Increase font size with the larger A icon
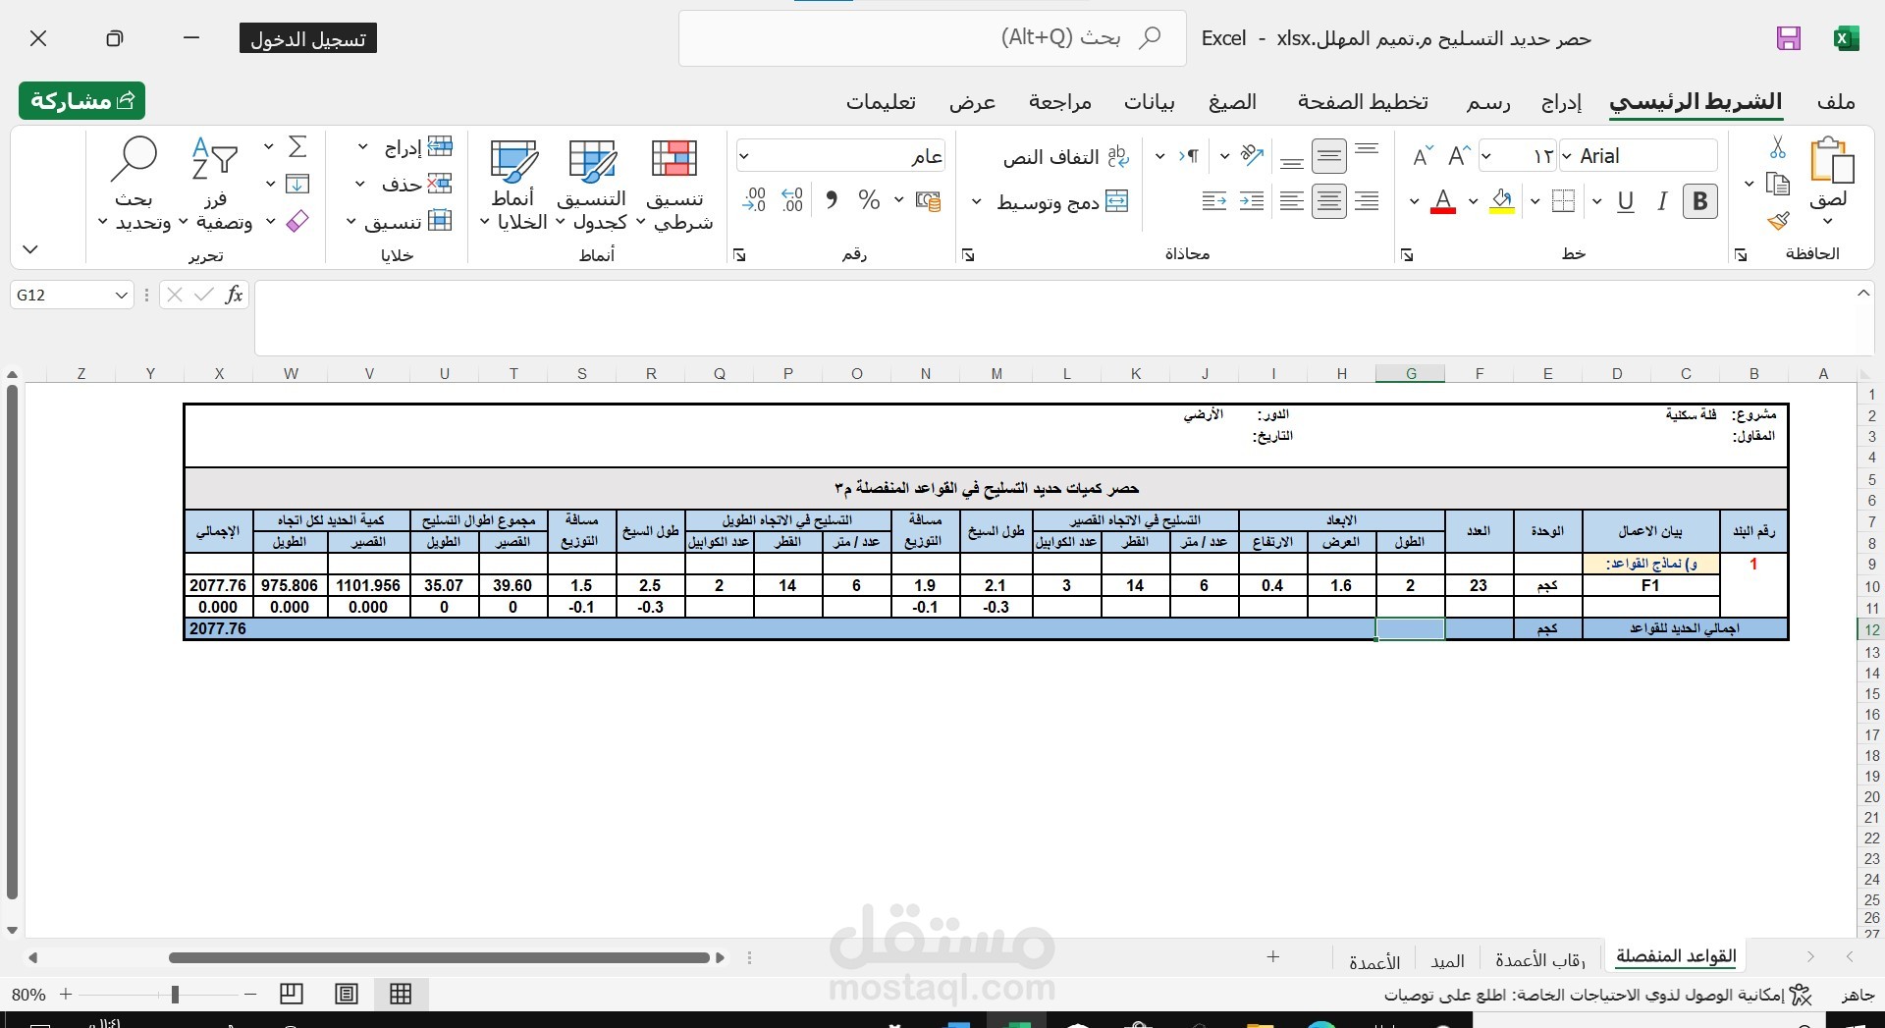1885x1028 pixels. 1459,155
